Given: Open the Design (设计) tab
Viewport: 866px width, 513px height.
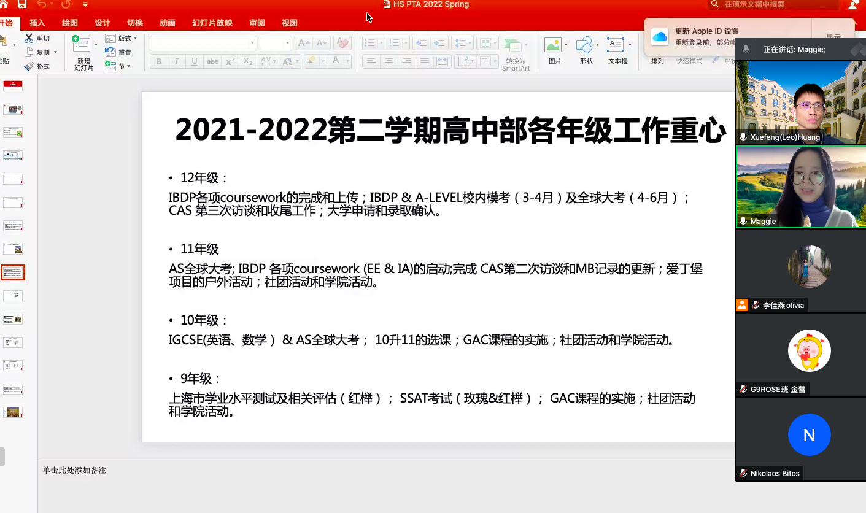Looking at the screenshot, I should [x=102, y=23].
